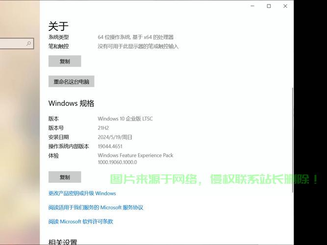Click the 关于 page title
Screen dimensions: 327x245
(x=58, y=26)
